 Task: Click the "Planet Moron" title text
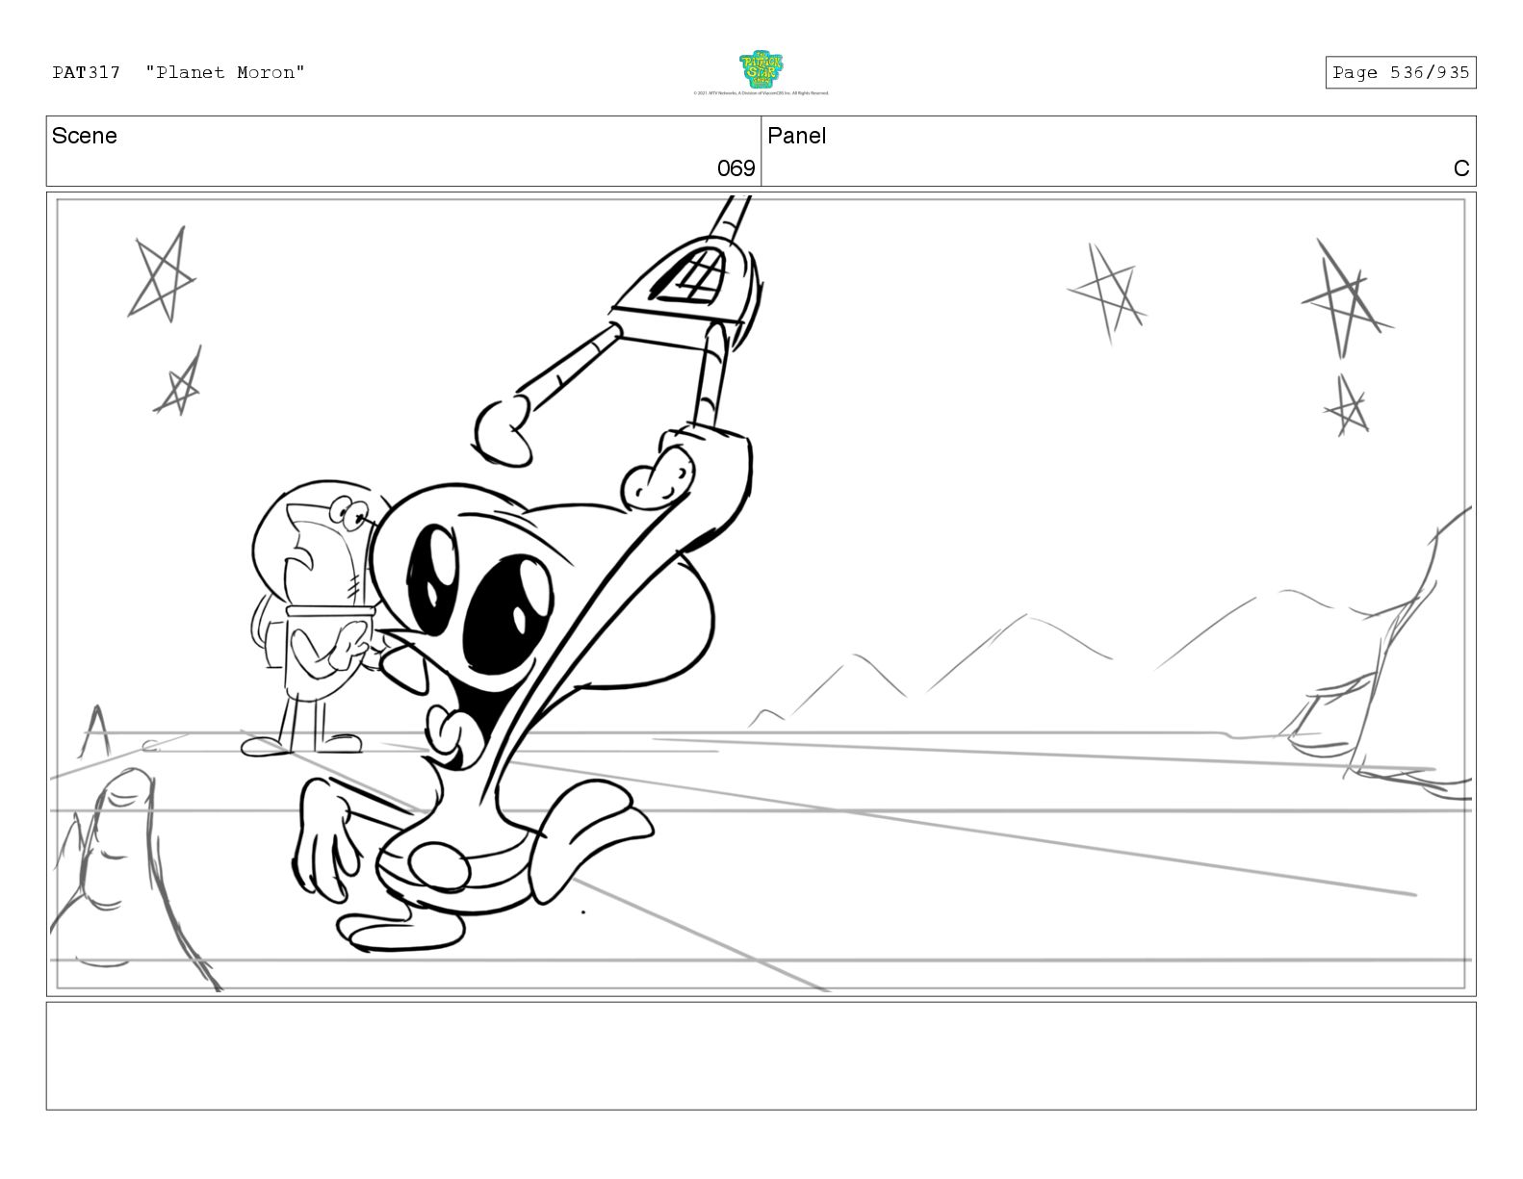click(x=225, y=72)
